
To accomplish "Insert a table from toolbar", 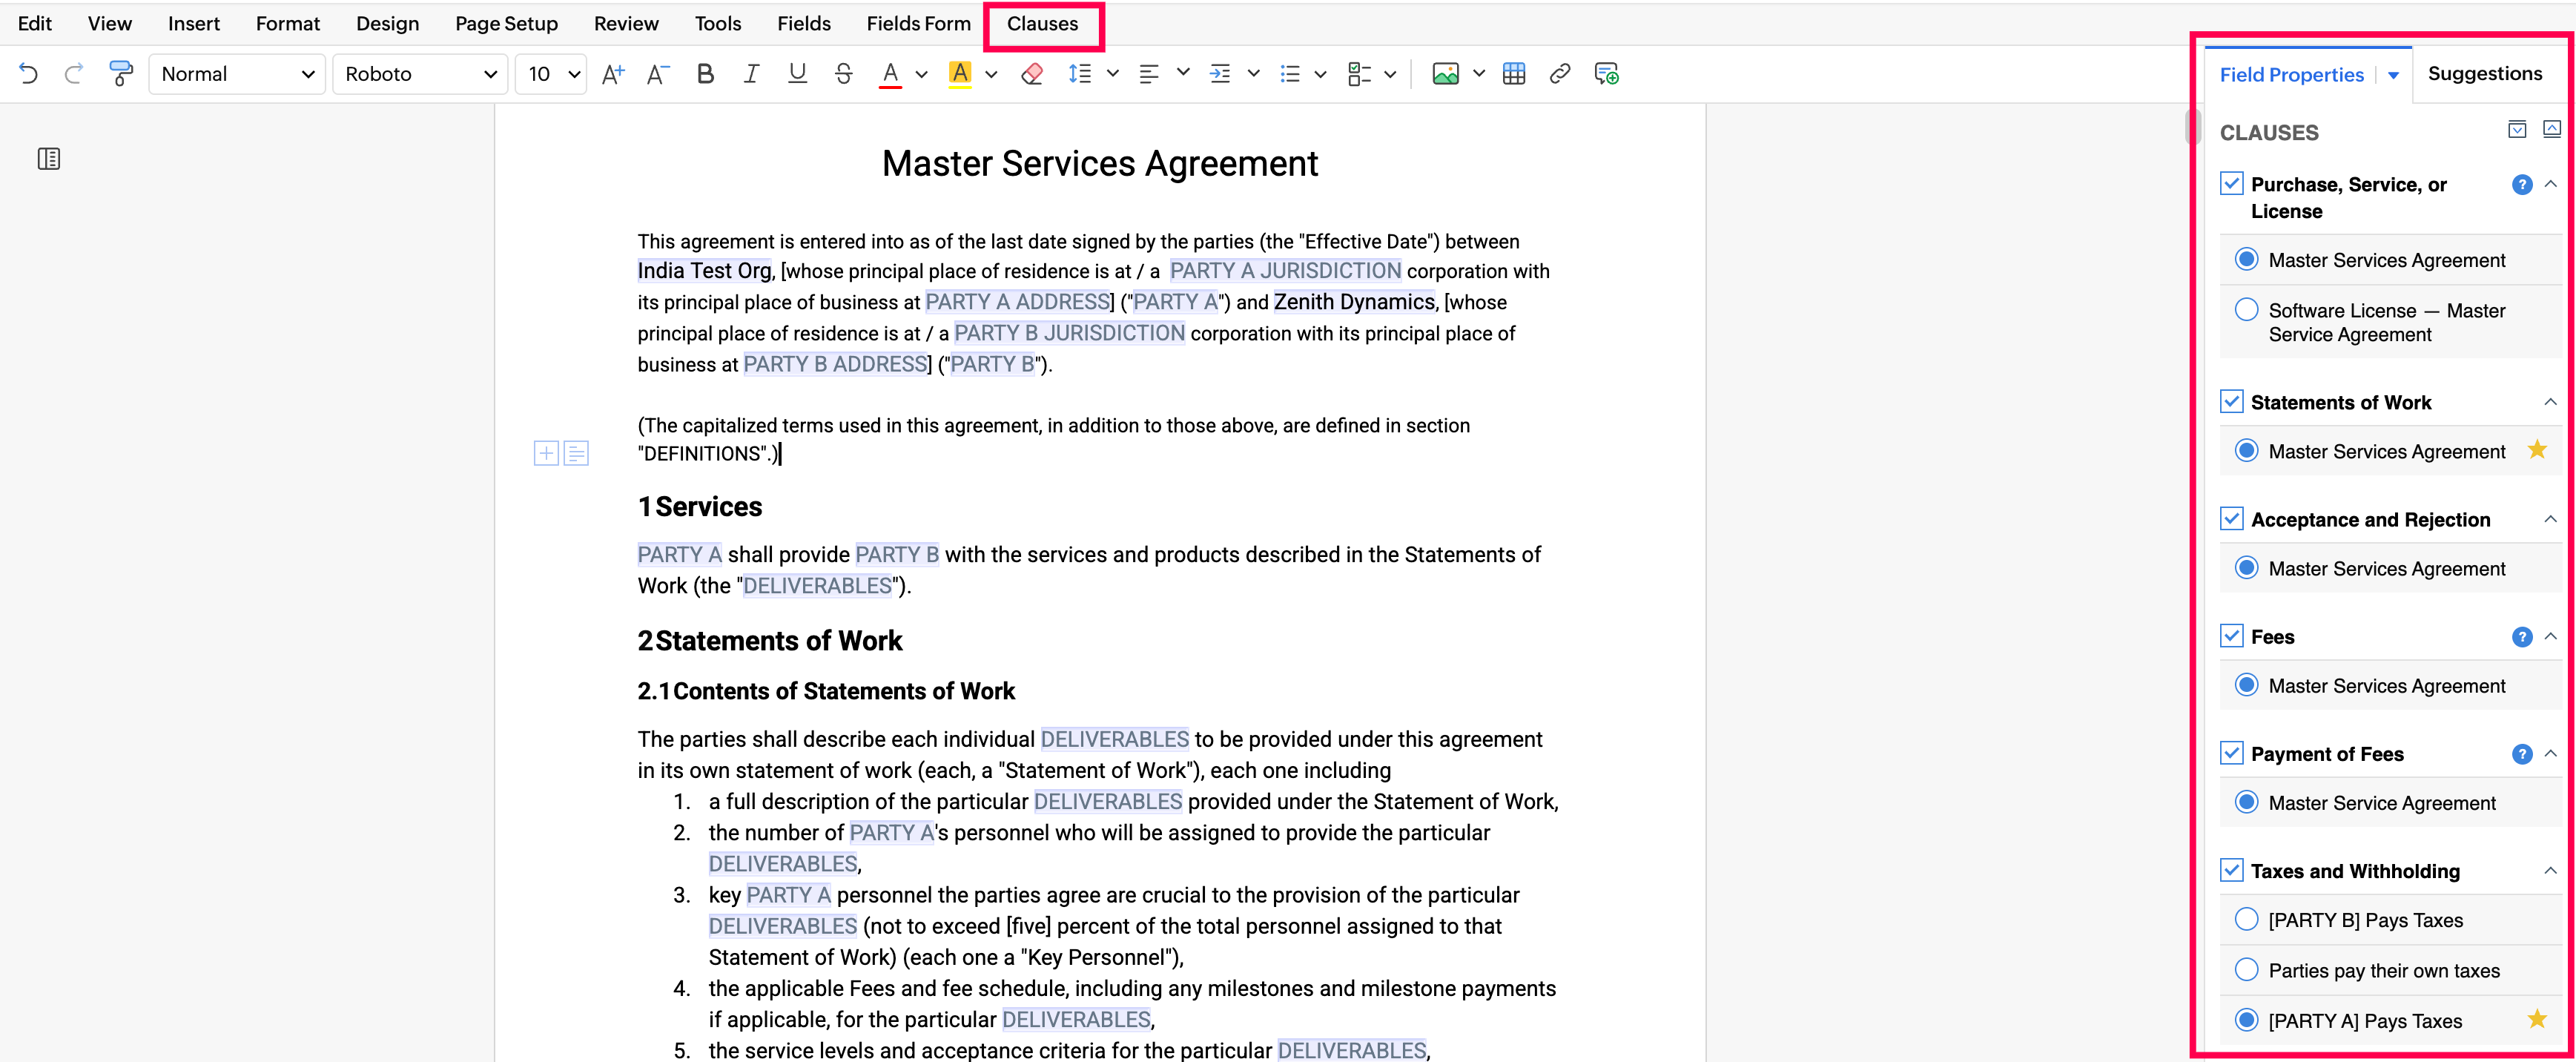I will pyautogui.click(x=1513, y=74).
